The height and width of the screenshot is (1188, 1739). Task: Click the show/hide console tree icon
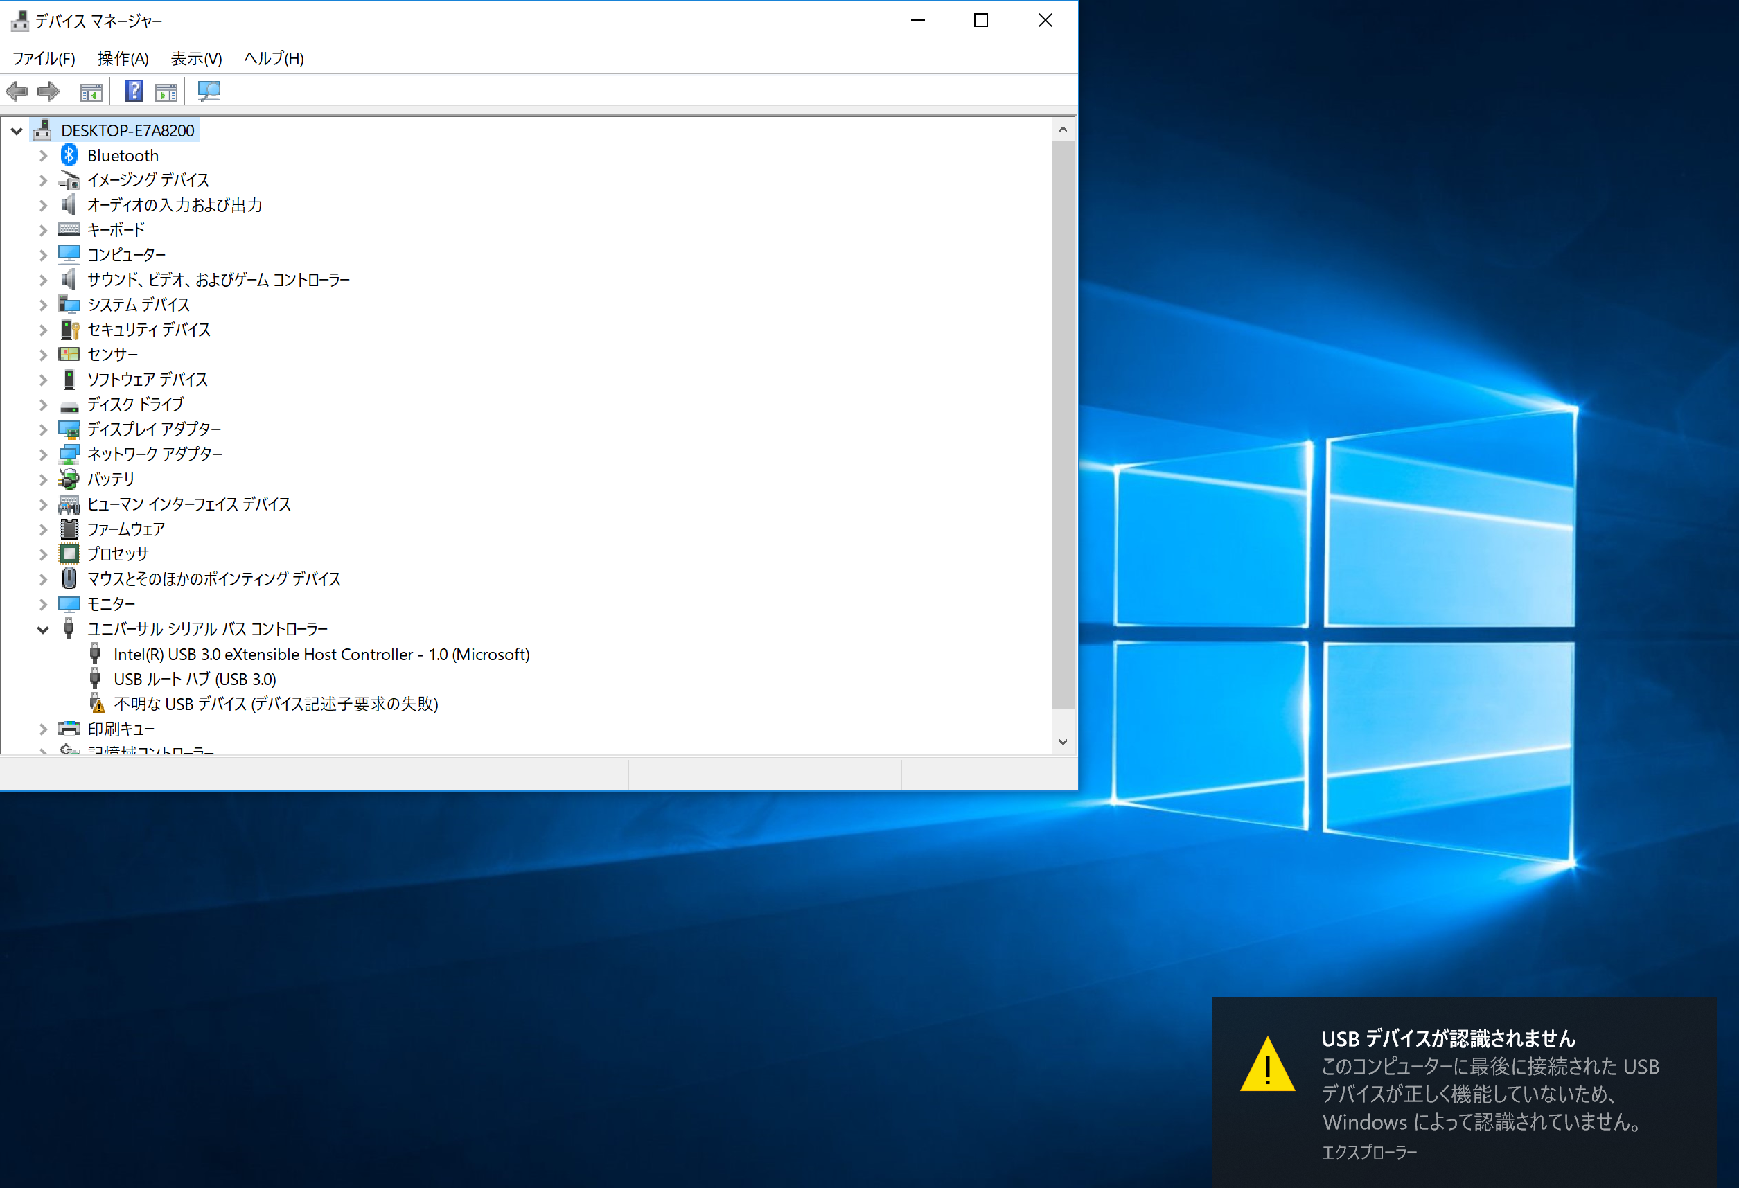(91, 92)
